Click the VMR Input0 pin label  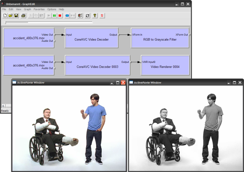[x=148, y=62]
